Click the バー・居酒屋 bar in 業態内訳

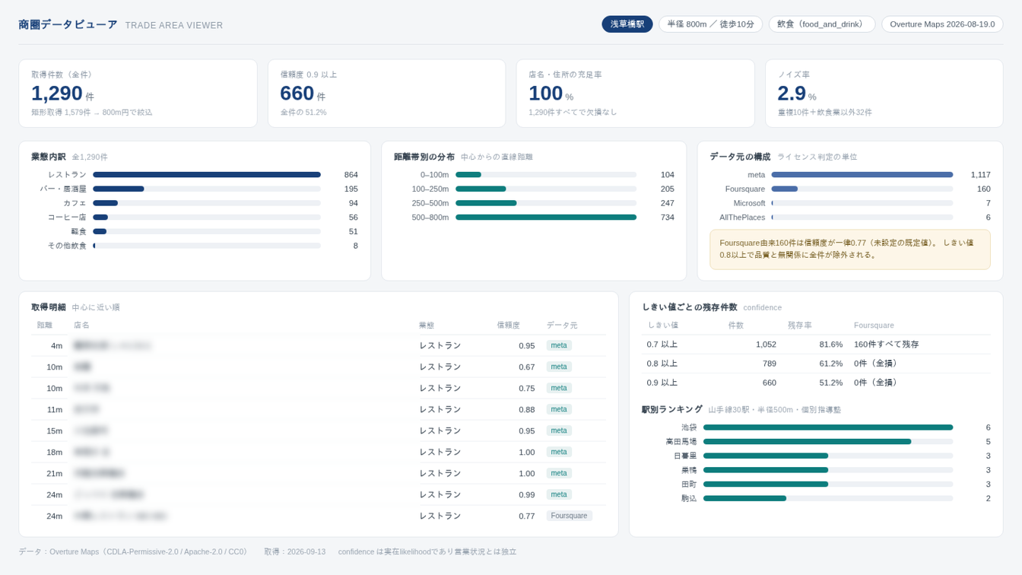coord(119,189)
